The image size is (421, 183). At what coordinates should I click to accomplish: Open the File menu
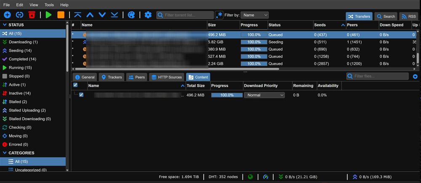pyautogui.click(x=7, y=5)
